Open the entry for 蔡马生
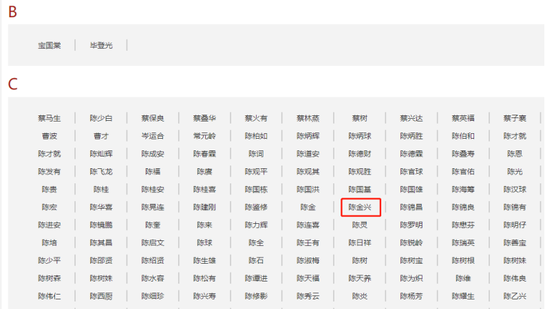Screen dimensions: 545x309 point(50,118)
